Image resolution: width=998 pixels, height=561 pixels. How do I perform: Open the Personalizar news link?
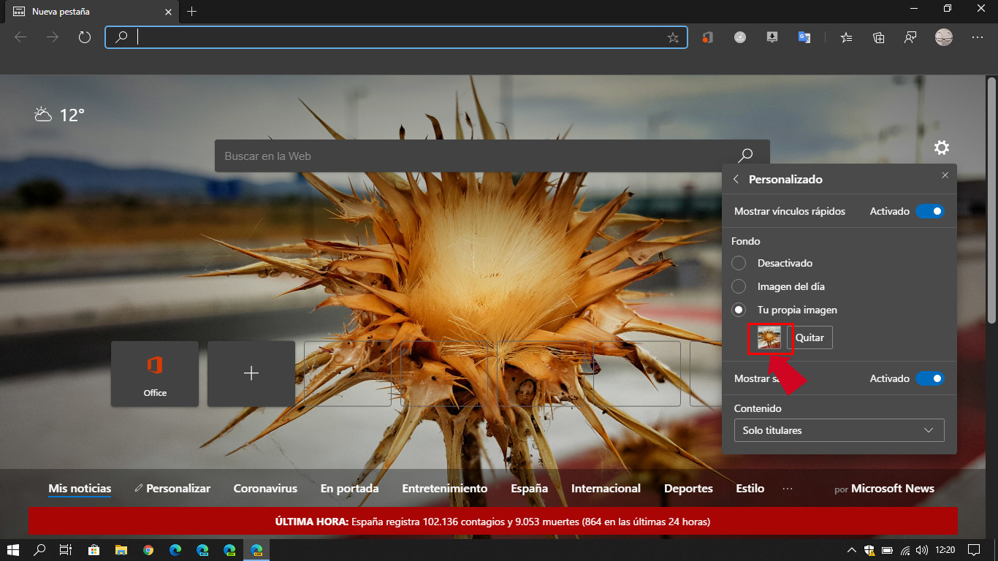pos(178,488)
